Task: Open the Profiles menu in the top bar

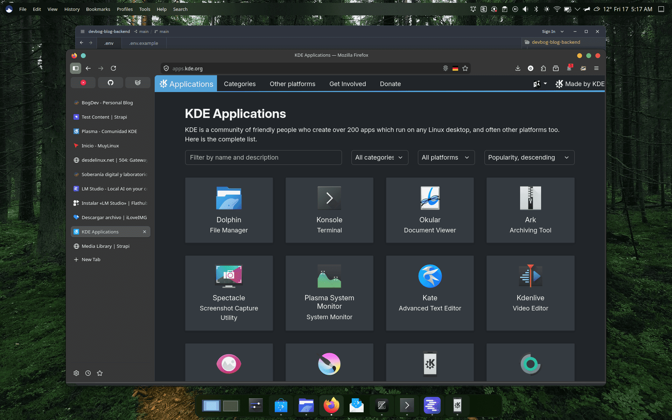Action: pos(125,9)
